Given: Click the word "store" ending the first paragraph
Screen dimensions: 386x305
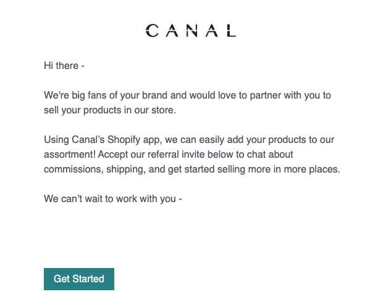Looking at the screenshot, I should tap(164, 111).
